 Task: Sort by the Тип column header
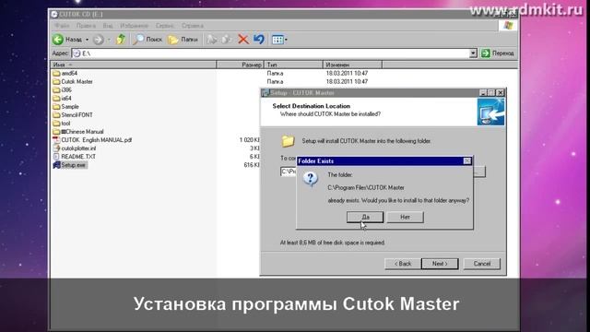click(x=293, y=65)
